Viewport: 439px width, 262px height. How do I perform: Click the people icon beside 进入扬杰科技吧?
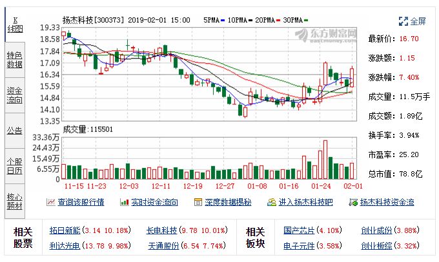[x=272, y=202]
